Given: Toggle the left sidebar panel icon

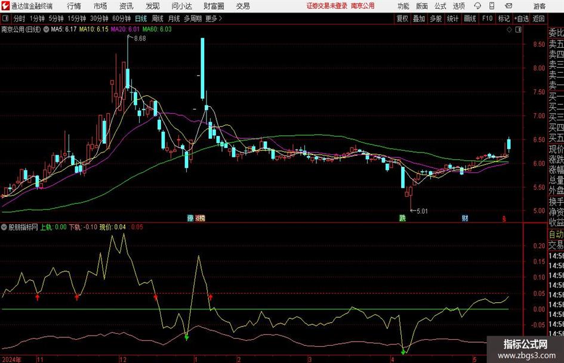Looking at the screenshot, I should click(5, 18).
